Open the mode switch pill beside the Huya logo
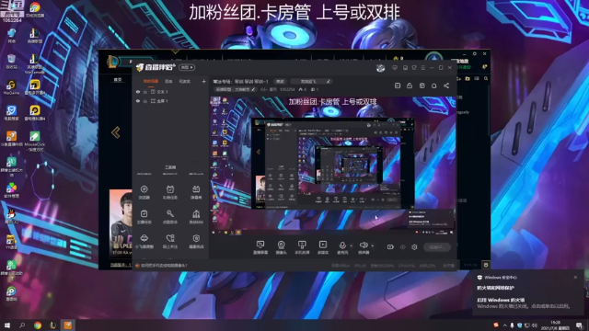 point(187,67)
